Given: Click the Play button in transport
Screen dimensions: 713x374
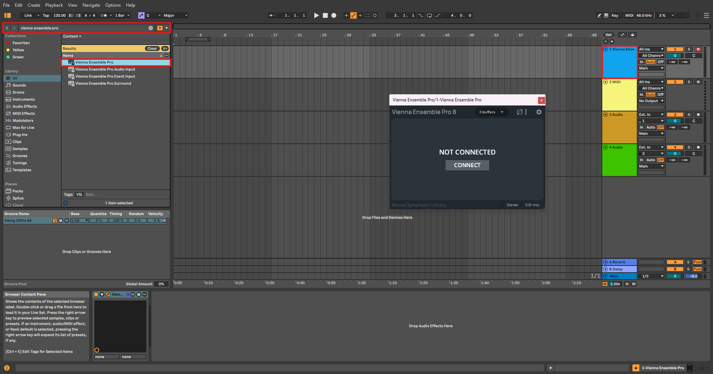Looking at the screenshot, I should [316, 16].
